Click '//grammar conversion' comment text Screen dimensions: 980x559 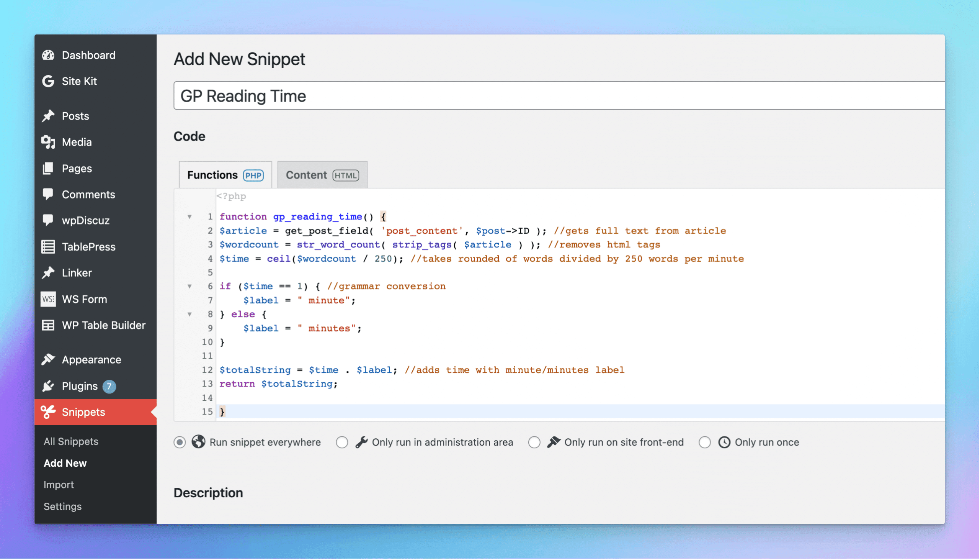pyautogui.click(x=387, y=287)
